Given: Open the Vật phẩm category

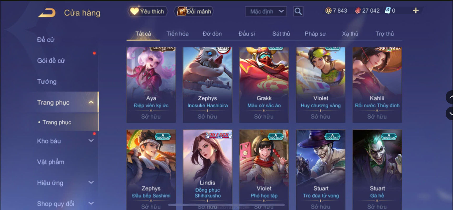Looking at the screenshot, I should [51, 162].
